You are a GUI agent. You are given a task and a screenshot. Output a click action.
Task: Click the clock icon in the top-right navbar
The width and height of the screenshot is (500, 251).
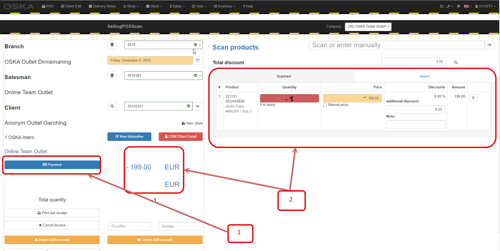(441, 6)
